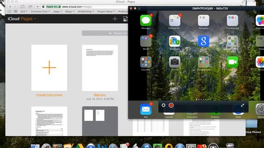Click the date 'July 14, 2014, 4:39 PM'
Viewport: 264px width, 148px height.
click(100, 99)
